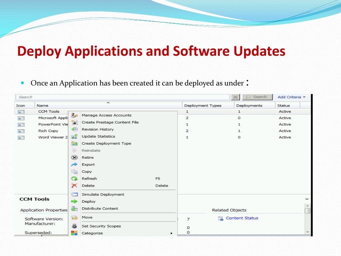Click the Create Prestage Content File icon
341x256 pixels.
pyautogui.click(x=74, y=122)
